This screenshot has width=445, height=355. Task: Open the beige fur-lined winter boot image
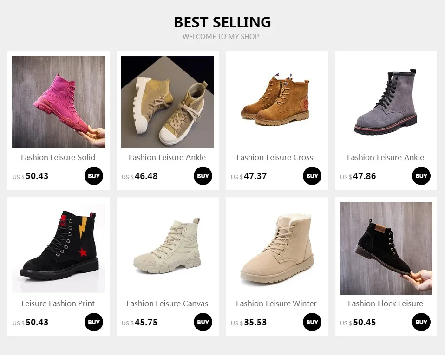coord(277,248)
